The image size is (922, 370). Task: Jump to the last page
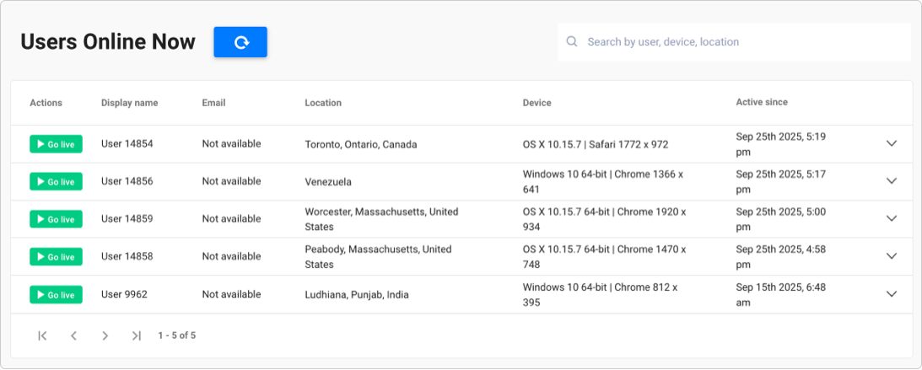click(137, 336)
